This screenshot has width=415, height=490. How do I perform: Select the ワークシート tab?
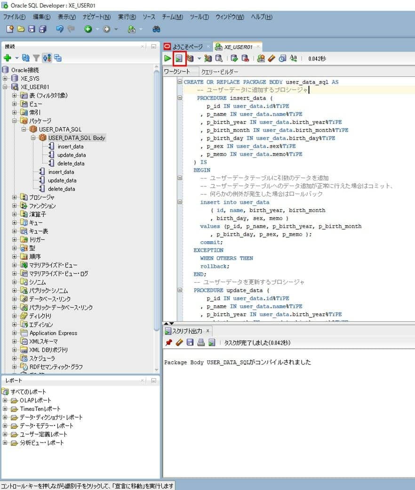click(x=177, y=72)
